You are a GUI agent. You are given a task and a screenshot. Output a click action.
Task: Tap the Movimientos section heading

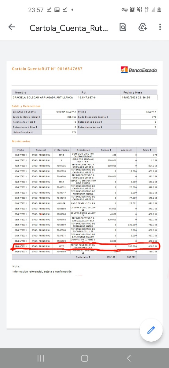[21, 141]
